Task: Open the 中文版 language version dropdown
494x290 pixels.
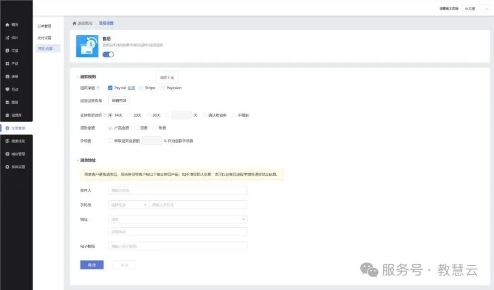Action: click(x=476, y=9)
